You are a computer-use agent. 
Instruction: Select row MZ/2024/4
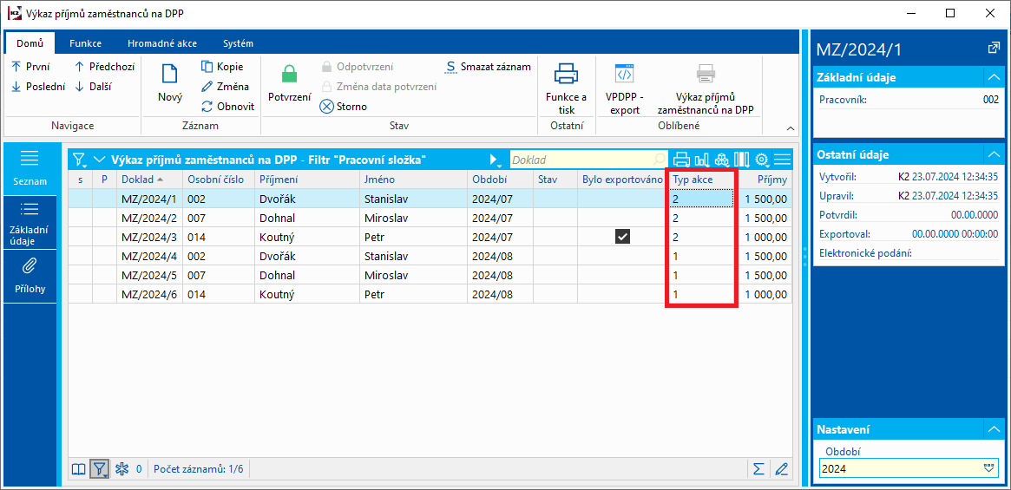click(430, 256)
